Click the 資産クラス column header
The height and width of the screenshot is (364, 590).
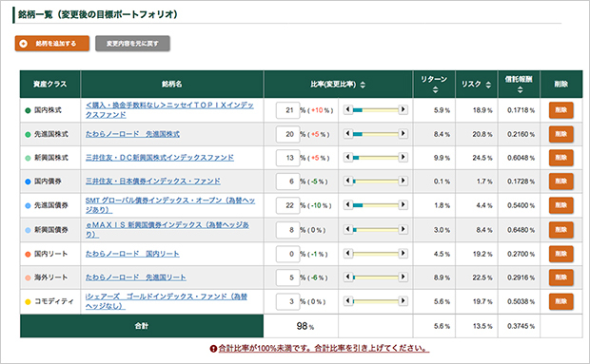(x=50, y=85)
